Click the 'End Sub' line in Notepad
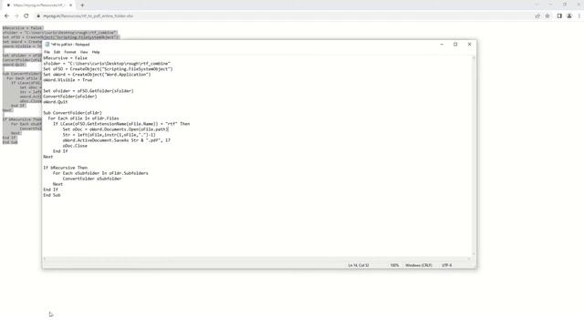The width and height of the screenshot is (584, 328). pyautogui.click(x=52, y=195)
